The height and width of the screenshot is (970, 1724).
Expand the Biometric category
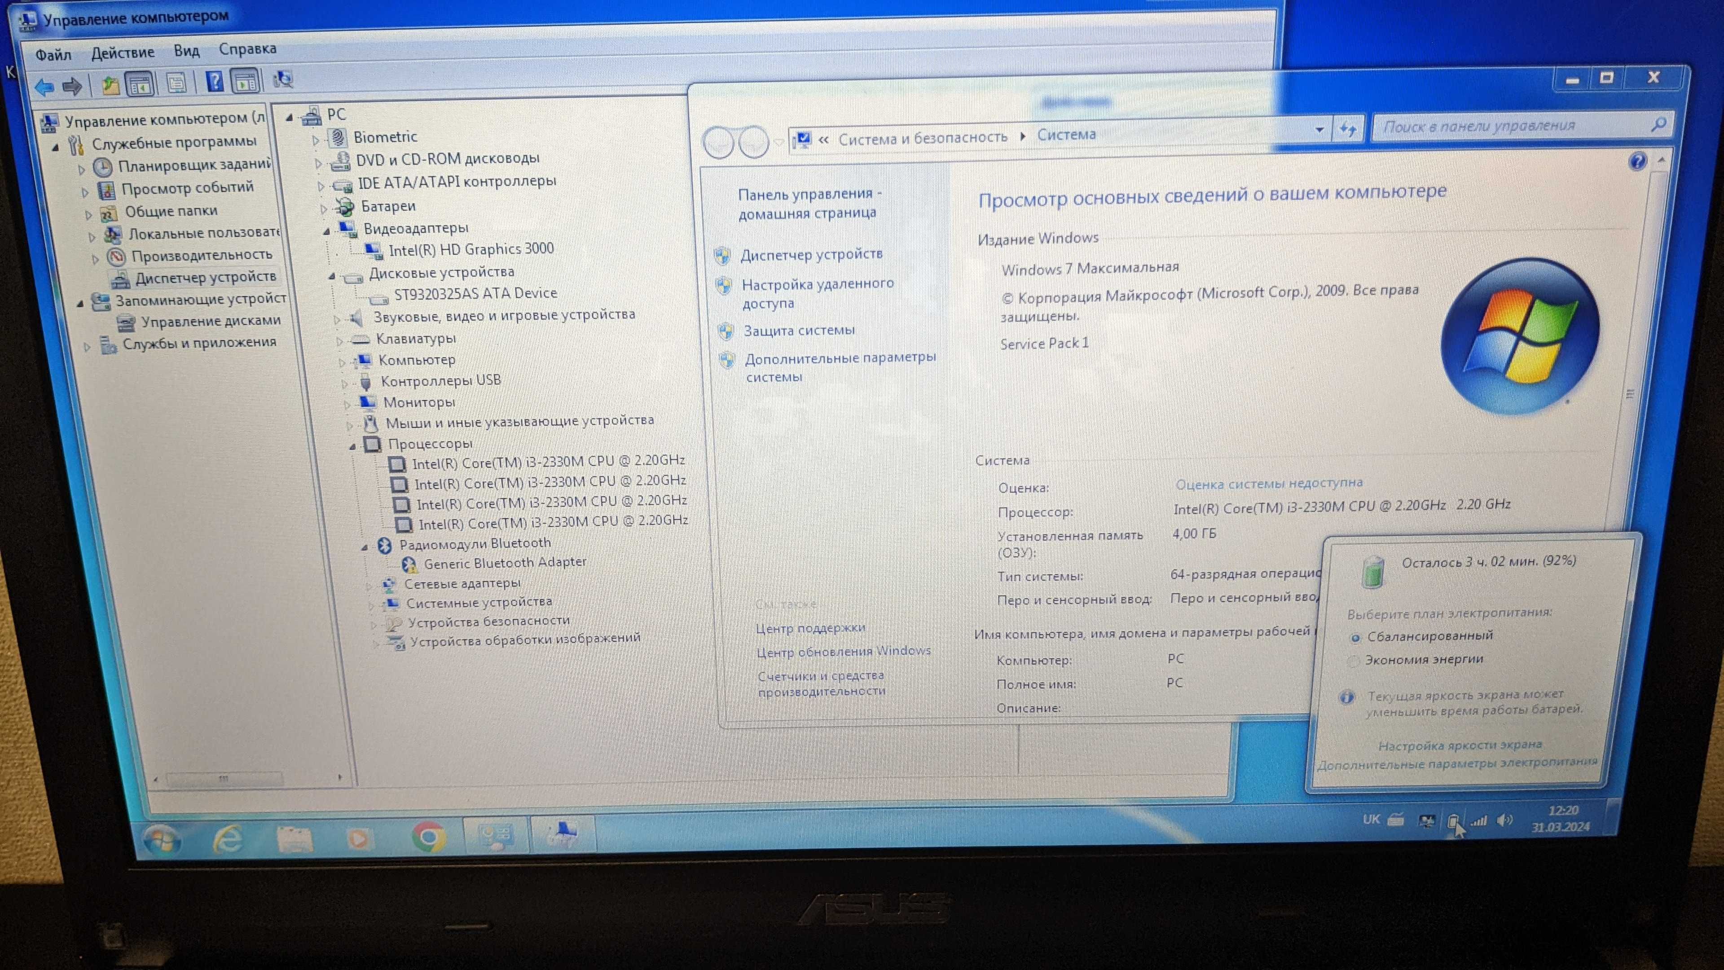tap(316, 140)
